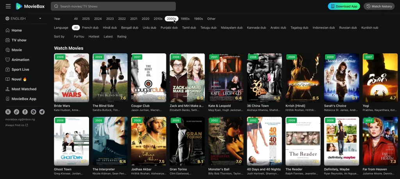Sort movies by Hottest

tap(94, 37)
